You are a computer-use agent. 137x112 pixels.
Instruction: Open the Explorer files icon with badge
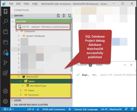(x=5, y=53)
